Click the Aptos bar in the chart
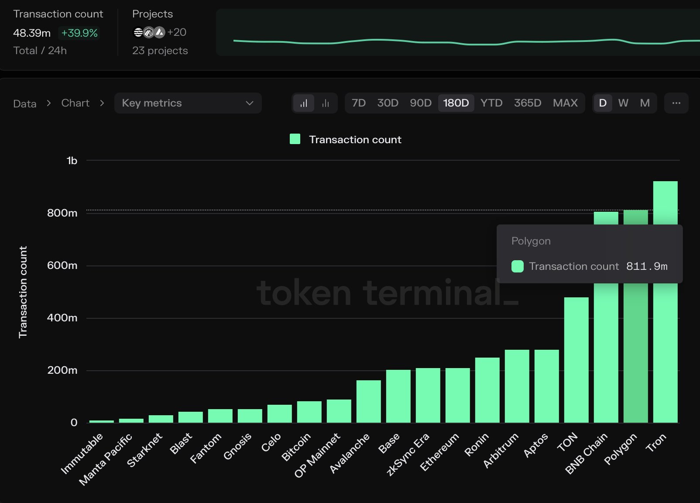This screenshot has height=503, width=700. [x=547, y=386]
